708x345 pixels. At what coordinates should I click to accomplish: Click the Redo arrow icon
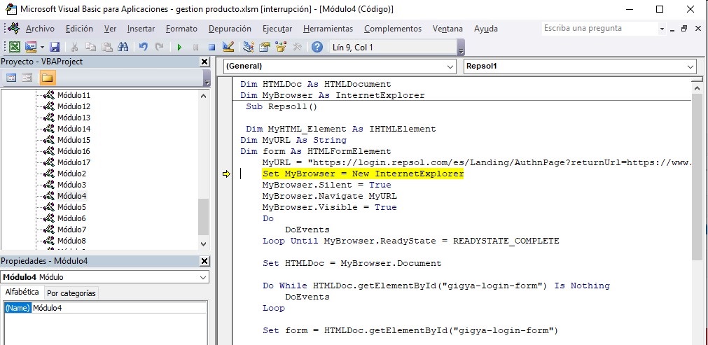pyautogui.click(x=159, y=47)
